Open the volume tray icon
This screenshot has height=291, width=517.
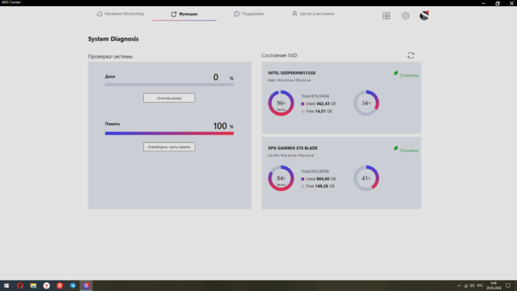click(472, 286)
